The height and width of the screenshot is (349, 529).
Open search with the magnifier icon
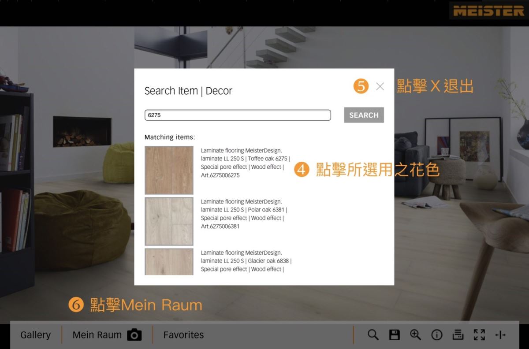pyautogui.click(x=373, y=335)
